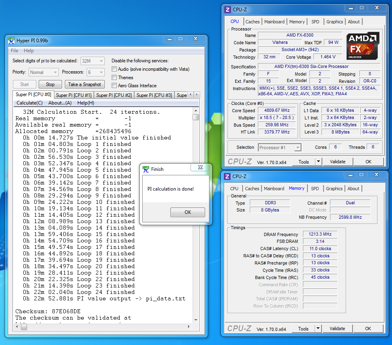This screenshot has height=345, width=392.
Task: Open Processor #1 selection dropdown in CPU-Z
Action: pyautogui.click(x=280, y=148)
